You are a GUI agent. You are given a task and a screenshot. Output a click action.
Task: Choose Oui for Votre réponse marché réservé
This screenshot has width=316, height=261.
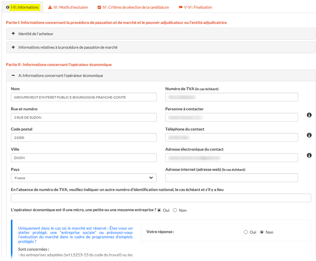[245, 232]
